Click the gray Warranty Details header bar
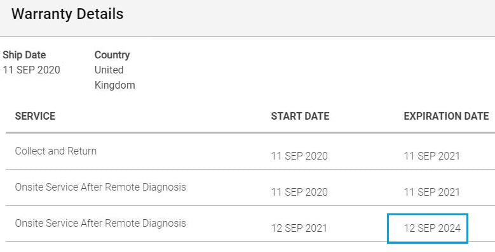This screenshot has height=252, width=495. 248,18
